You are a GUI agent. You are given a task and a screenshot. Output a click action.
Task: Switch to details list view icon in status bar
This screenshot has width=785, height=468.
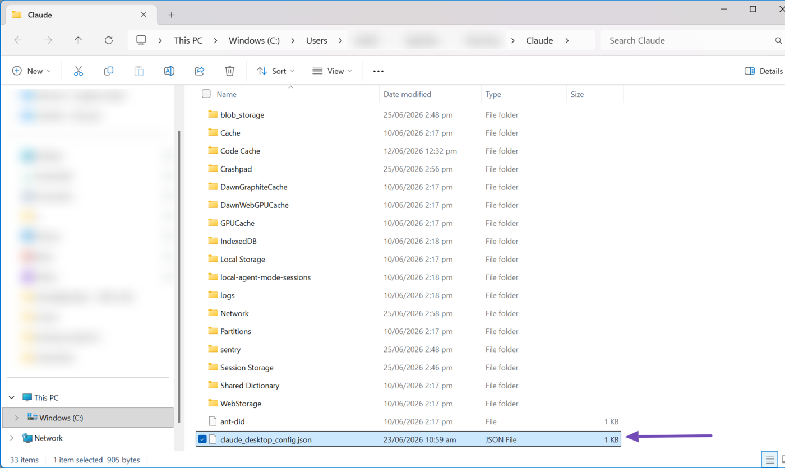coord(770,460)
